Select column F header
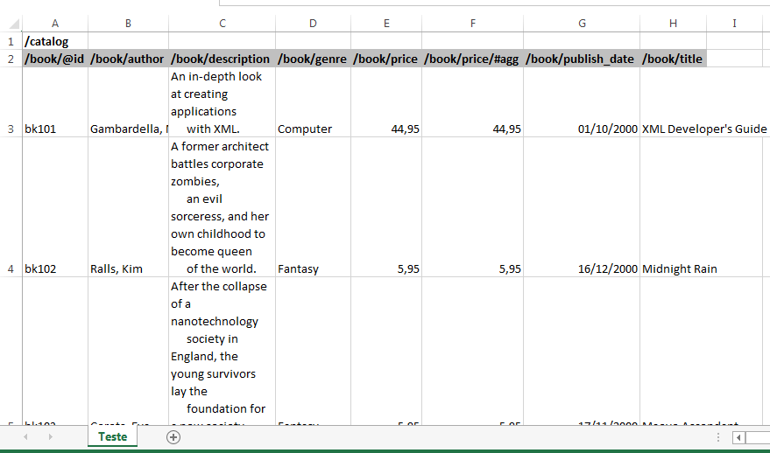770x453 pixels. 472,23
